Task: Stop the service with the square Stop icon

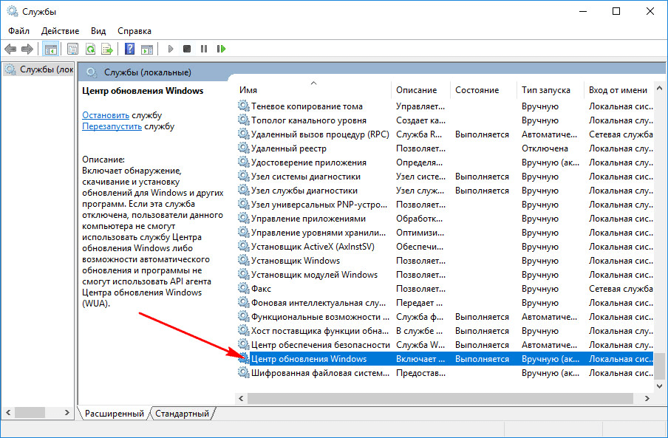Action: (187, 49)
